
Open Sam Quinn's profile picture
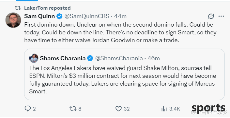coord(13,20)
